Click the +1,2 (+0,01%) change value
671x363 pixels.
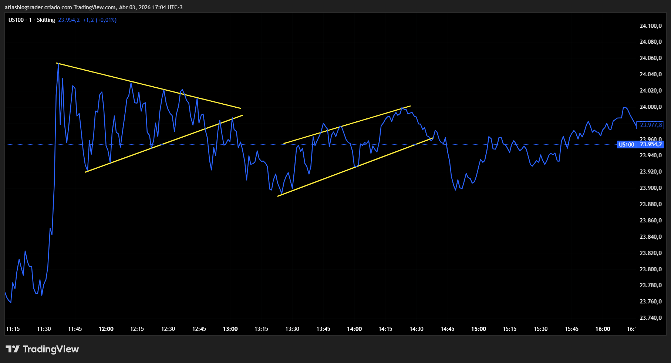pyautogui.click(x=100, y=20)
